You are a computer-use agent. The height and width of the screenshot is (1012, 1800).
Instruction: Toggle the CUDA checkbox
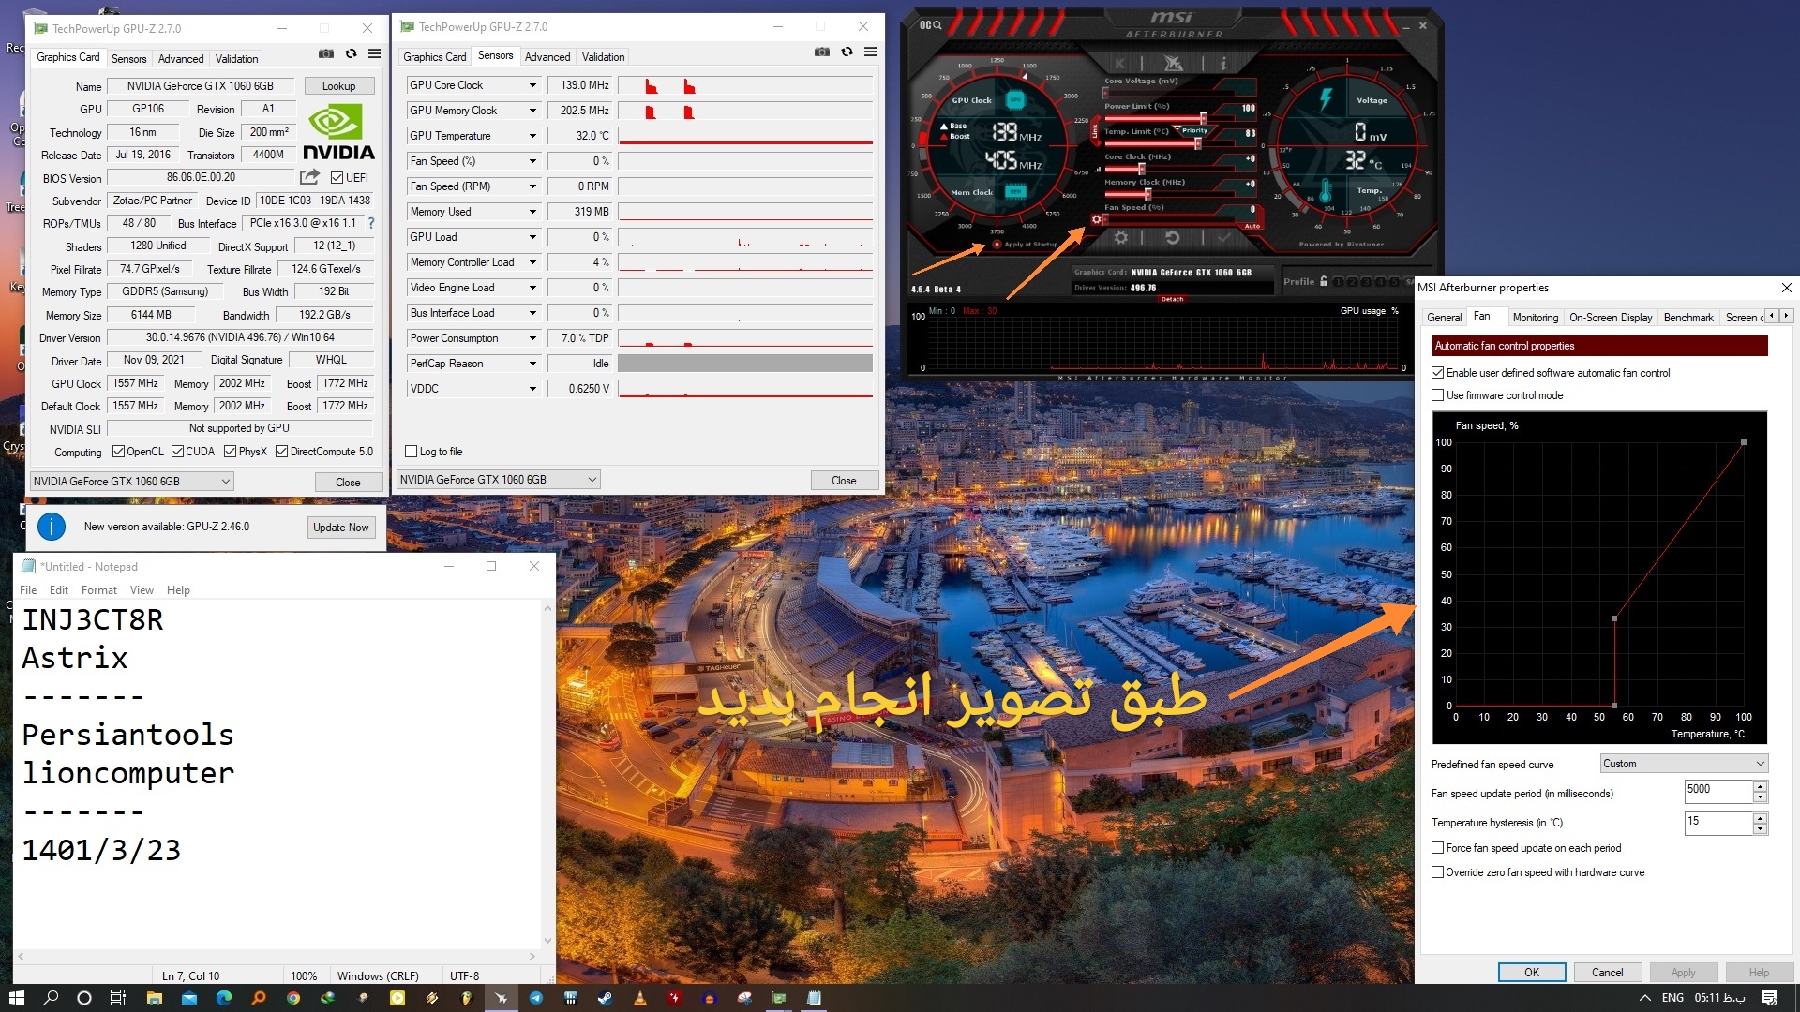pos(177,452)
